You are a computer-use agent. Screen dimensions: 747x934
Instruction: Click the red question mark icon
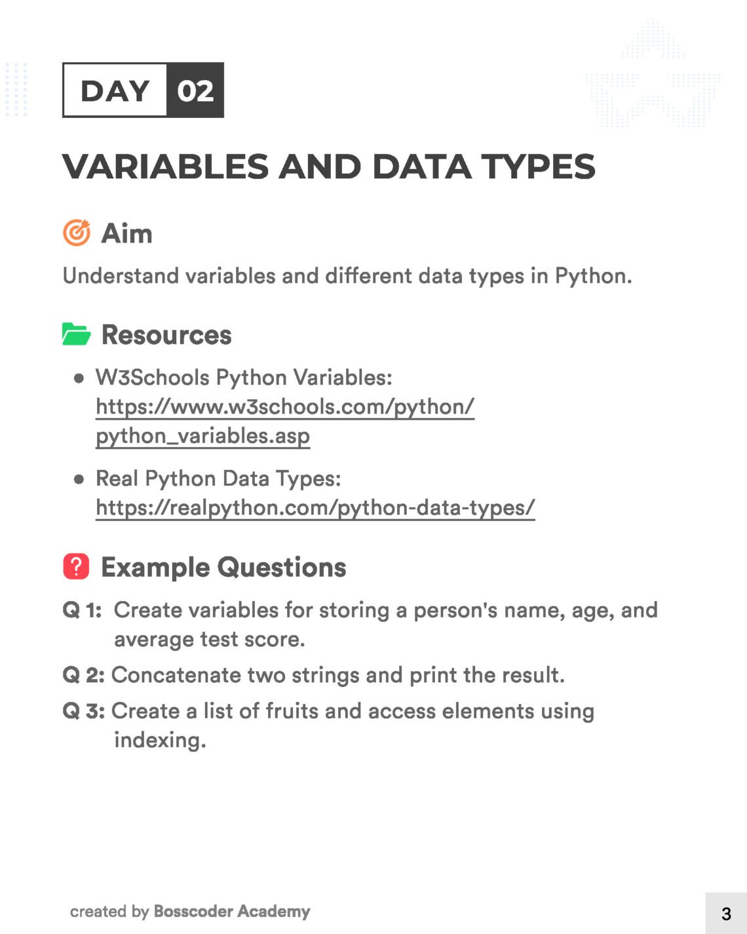(x=76, y=566)
